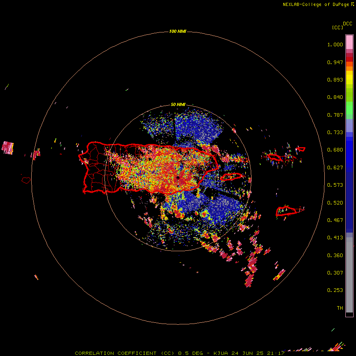The width and height of the screenshot is (356, 356).
Task: Click the St. Croix island outline
Action: [x=286, y=211]
